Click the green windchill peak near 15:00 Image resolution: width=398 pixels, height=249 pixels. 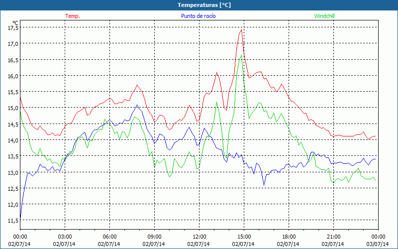click(x=241, y=55)
